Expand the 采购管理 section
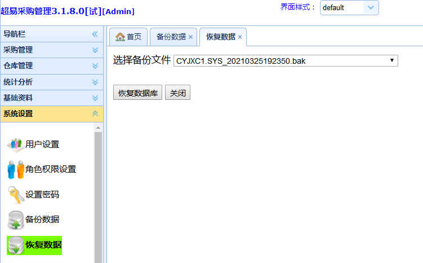Screen dimensions: 423x263 [95, 50]
